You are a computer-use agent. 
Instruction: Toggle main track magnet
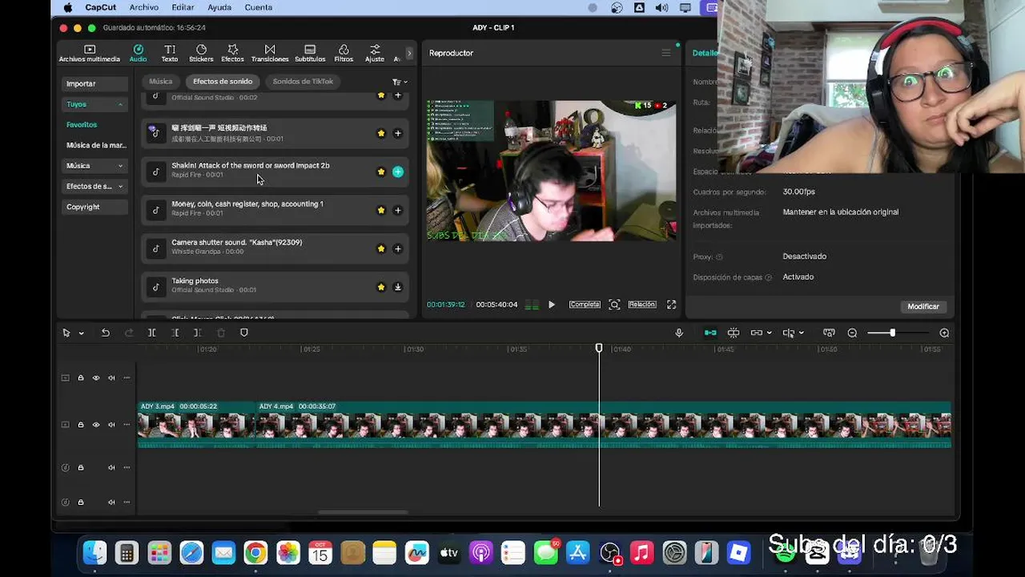pyautogui.click(x=710, y=333)
